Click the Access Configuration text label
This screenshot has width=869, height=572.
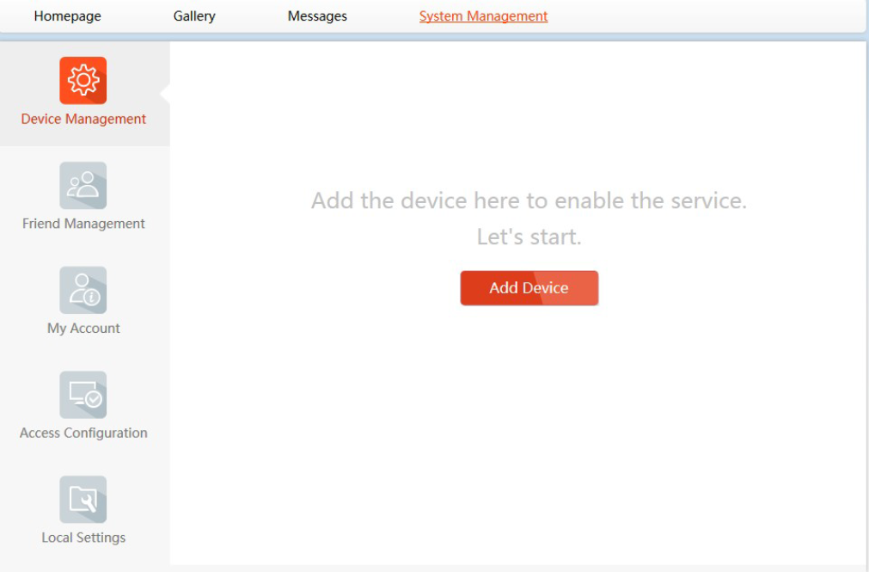83,434
